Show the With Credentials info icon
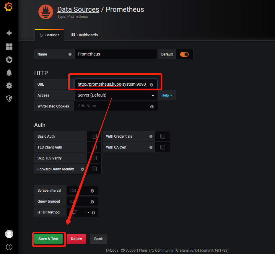This screenshot has height=254, width=275. 151,136
